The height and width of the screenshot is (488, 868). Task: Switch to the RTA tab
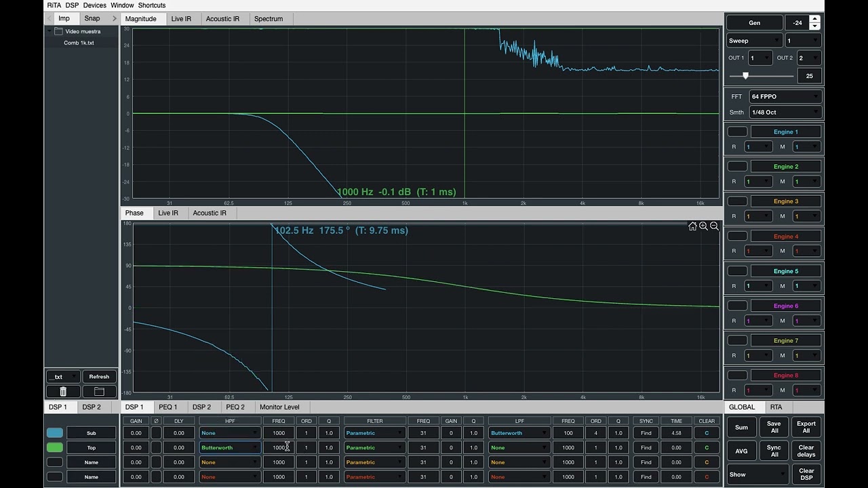click(776, 407)
